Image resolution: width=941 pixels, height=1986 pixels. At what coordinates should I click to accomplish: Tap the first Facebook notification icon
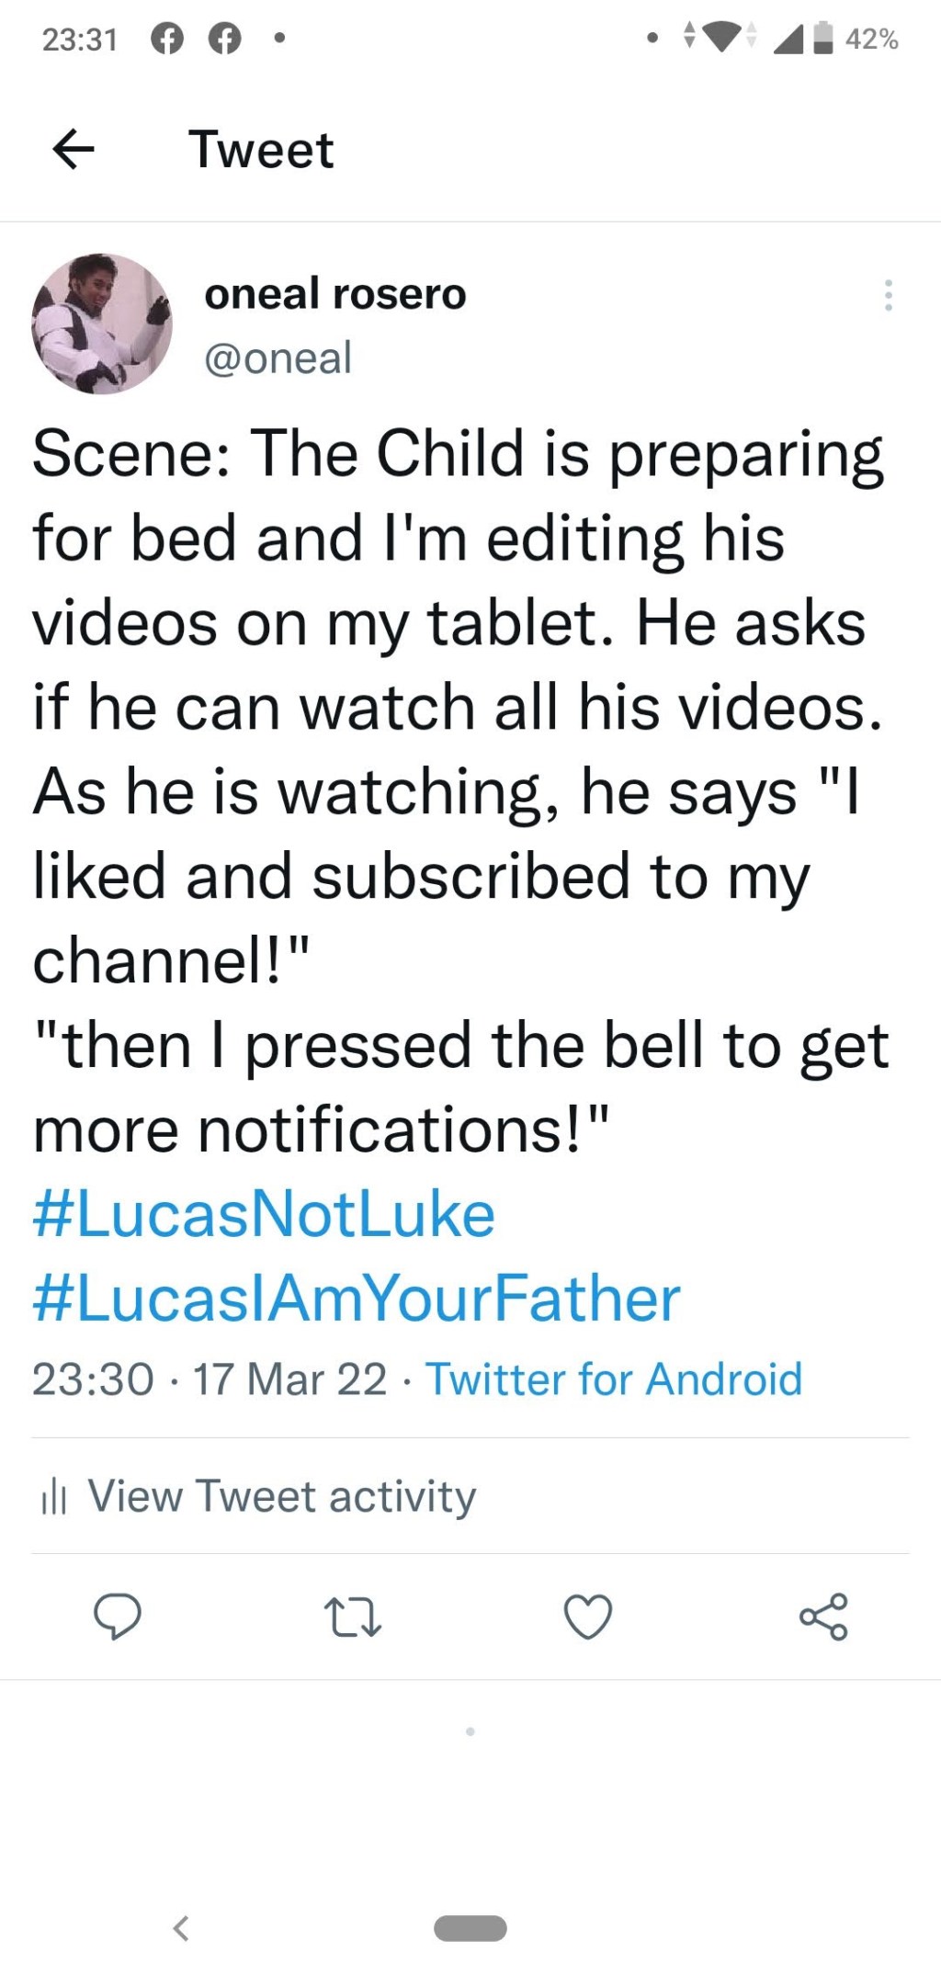click(x=166, y=39)
